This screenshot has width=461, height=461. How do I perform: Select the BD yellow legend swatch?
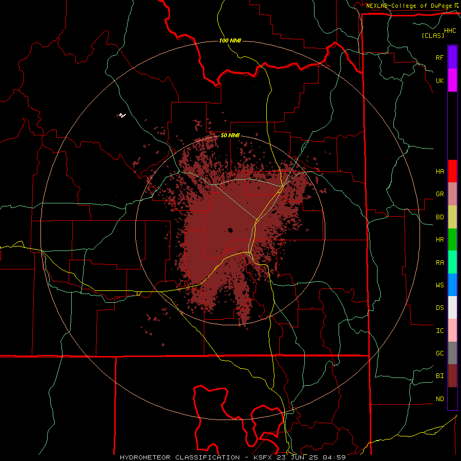click(x=452, y=217)
